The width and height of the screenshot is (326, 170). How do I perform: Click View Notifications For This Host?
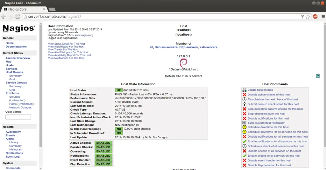tap(66, 58)
